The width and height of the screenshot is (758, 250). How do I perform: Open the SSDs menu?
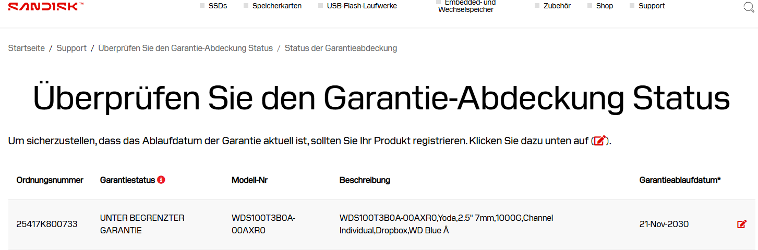[x=218, y=6]
